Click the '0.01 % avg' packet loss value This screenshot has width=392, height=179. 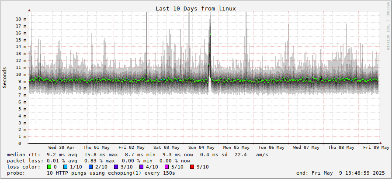(x=62, y=161)
